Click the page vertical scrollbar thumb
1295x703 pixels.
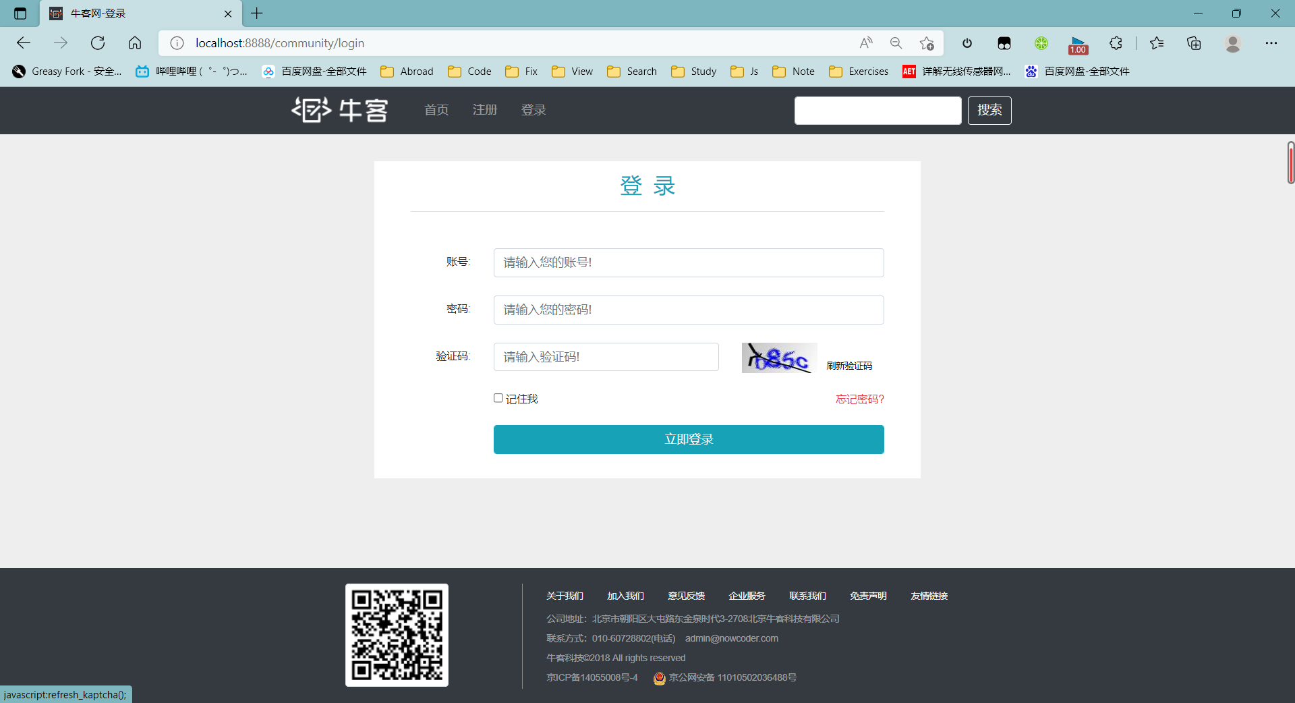click(1290, 163)
